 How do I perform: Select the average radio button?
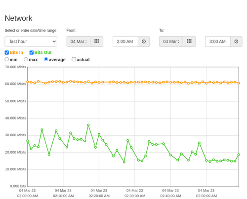pyautogui.click(x=46, y=59)
